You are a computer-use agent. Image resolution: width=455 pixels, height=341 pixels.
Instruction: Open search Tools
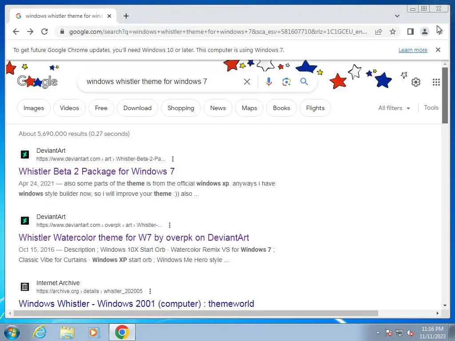click(431, 107)
